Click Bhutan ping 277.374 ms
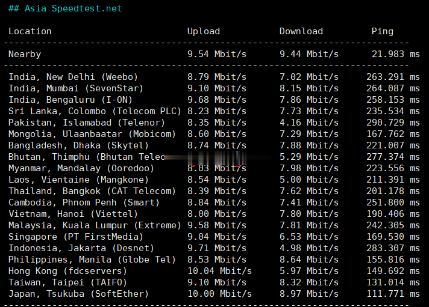This screenshot has width=429, height=307. coord(393,157)
